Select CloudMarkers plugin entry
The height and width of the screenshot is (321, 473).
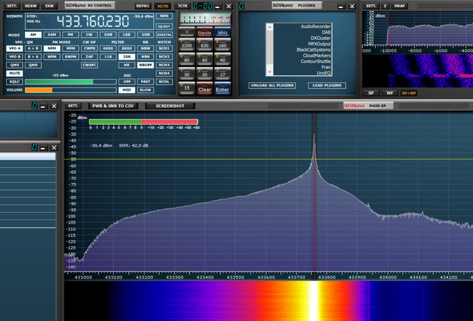click(317, 55)
